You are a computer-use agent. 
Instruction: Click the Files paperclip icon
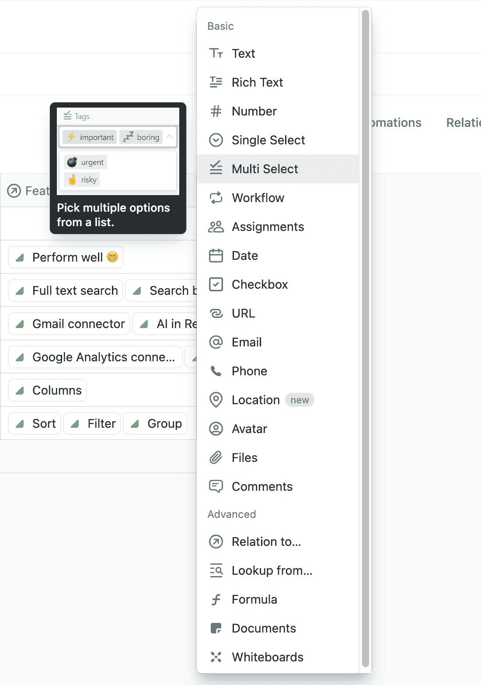point(216,458)
